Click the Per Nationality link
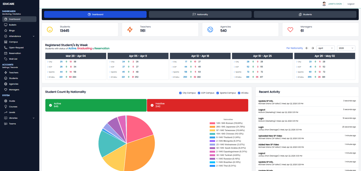 coord(294,48)
